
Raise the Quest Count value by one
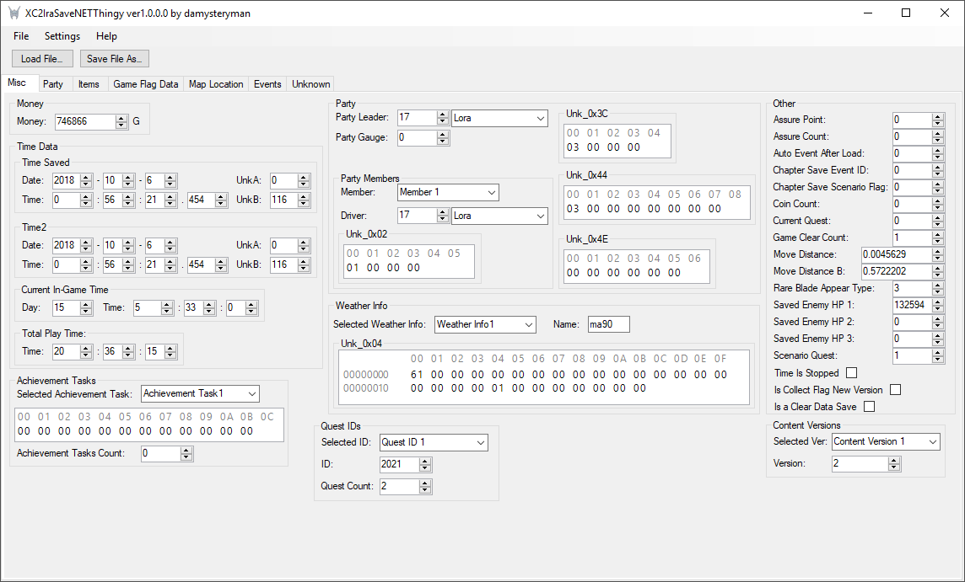tap(425, 483)
